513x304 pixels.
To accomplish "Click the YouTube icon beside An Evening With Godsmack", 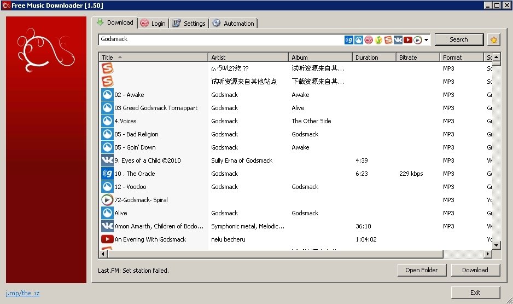I will pyautogui.click(x=107, y=239).
